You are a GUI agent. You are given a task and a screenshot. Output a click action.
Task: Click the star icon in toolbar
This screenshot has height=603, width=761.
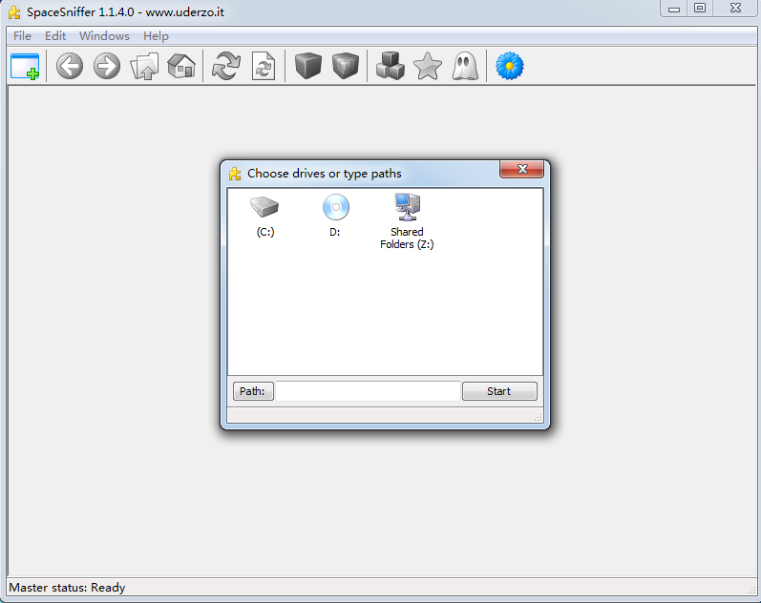click(428, 67)
